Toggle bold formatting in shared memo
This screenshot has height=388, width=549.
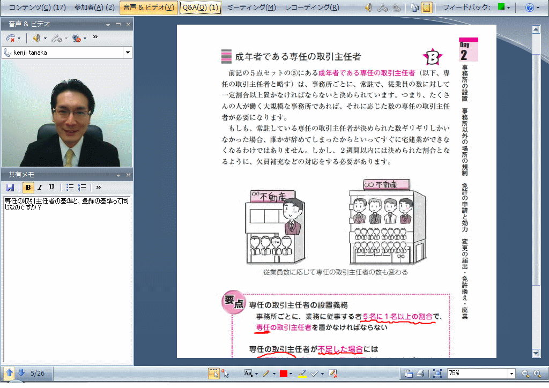tap(28, 188)
